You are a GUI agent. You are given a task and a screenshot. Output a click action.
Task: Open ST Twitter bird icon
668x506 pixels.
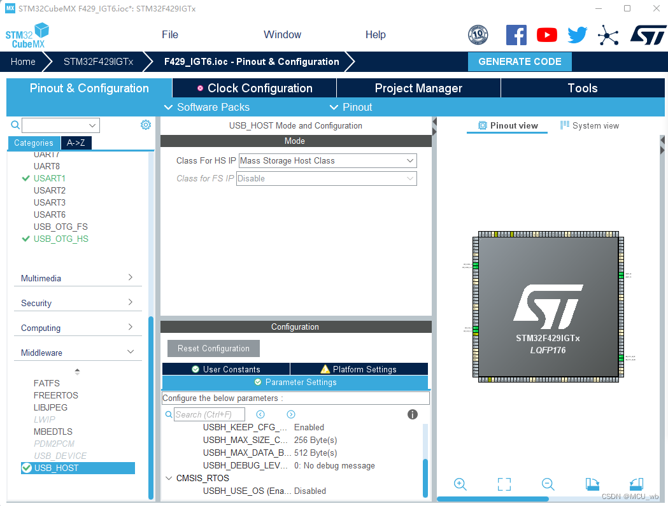578,35
